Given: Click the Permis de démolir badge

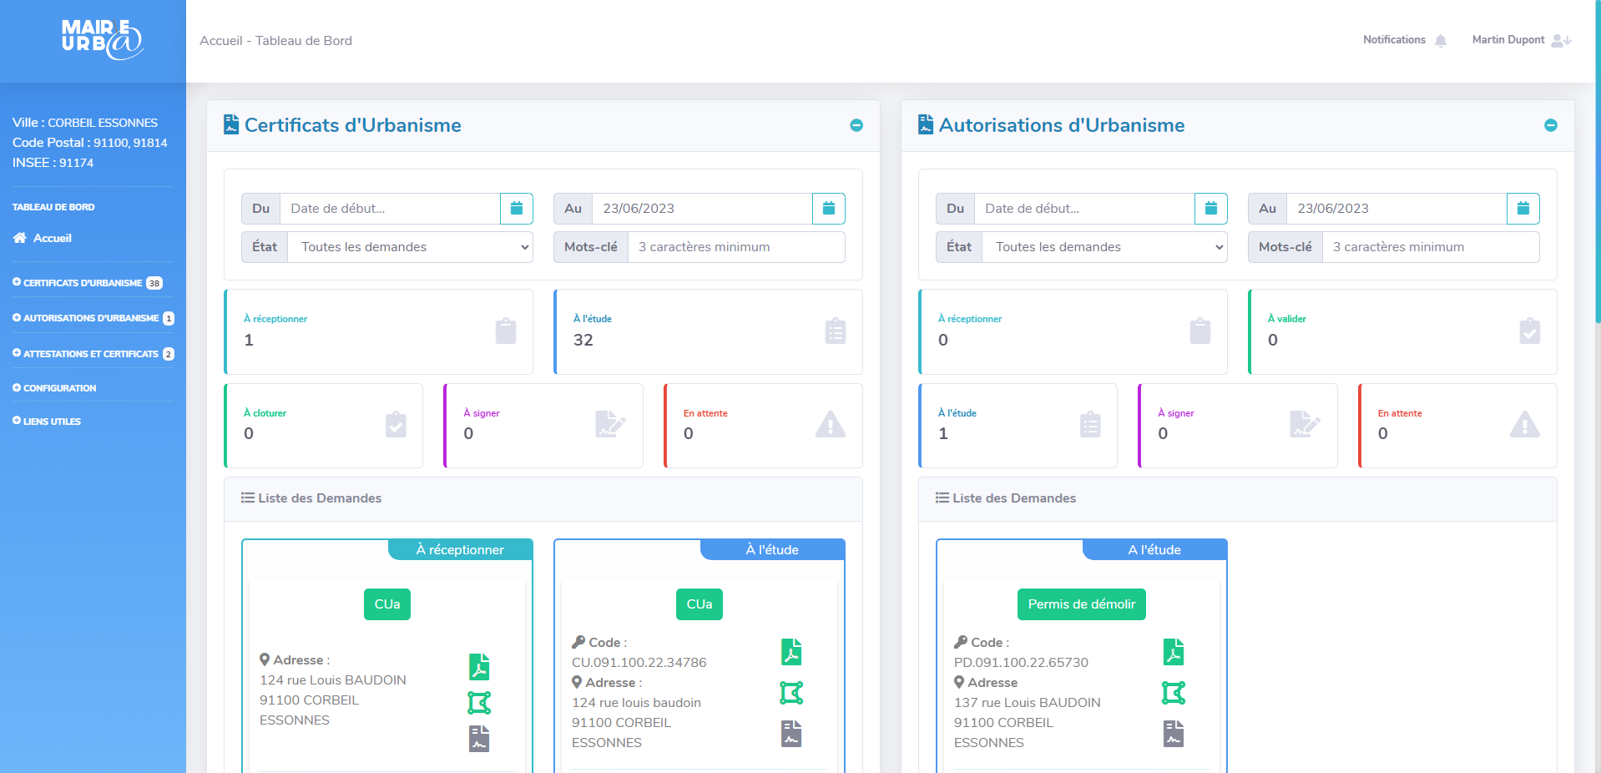Looking at the screenshot, I should (1082, 604).
